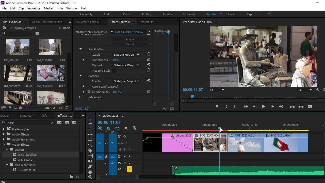325x183 pixels.
Task: Toggle solo on the highlighted audio track
Action: (x=129, y=169)
